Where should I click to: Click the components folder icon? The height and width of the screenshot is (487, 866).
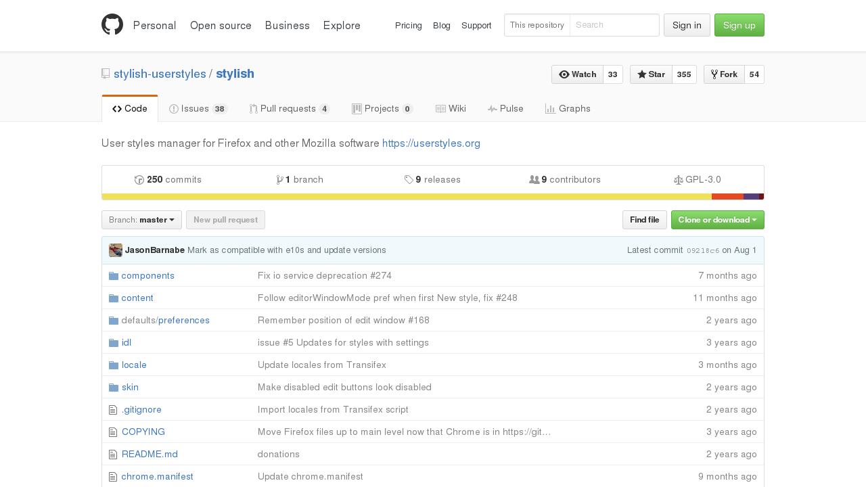click(114, 276)
